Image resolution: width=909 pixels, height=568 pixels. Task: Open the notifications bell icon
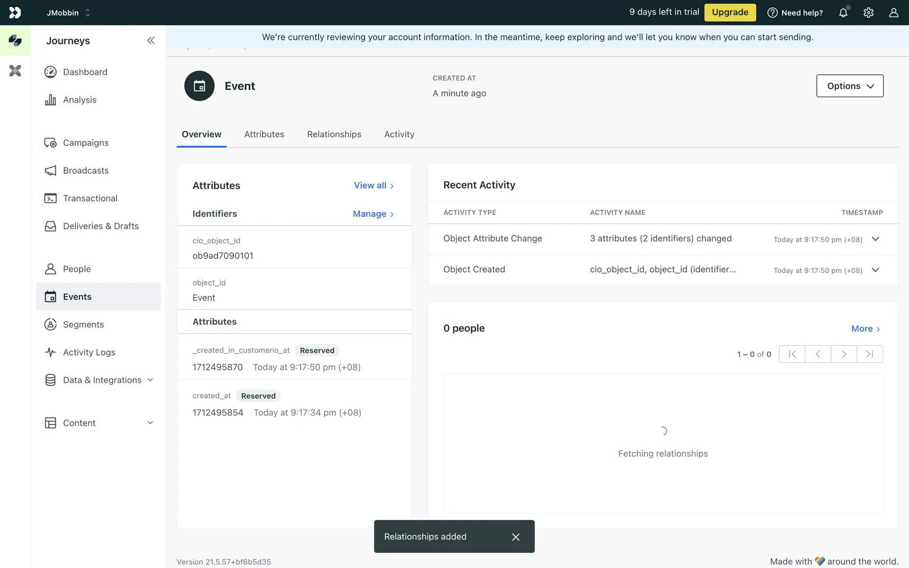(843, 13)
